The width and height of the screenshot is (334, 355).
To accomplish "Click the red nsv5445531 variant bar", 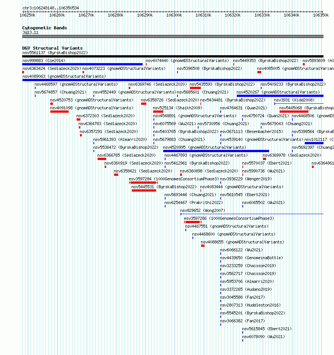I will tap(144, 190).
